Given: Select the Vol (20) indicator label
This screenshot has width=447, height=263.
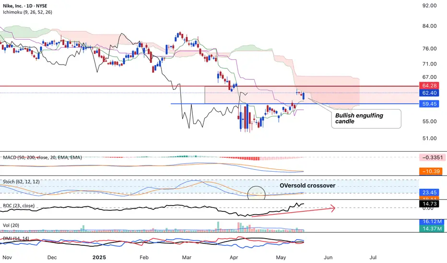Looking at the screenshot, I should (x=11, y=225).
